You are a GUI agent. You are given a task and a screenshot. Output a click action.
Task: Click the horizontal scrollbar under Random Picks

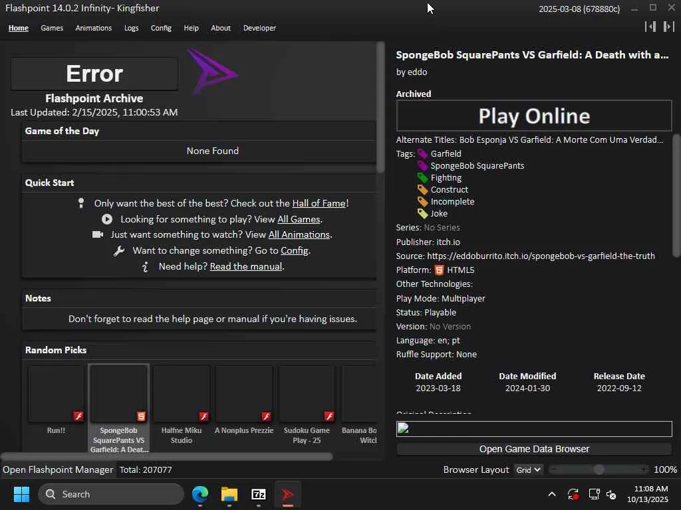point(166,456)
